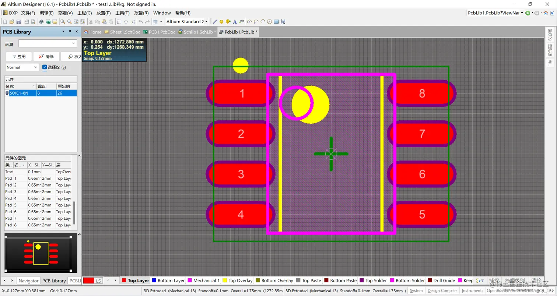Click the 应用 apply button
Image resolution: width=557 pixels, height=296 pixels.
click(19, 56)
